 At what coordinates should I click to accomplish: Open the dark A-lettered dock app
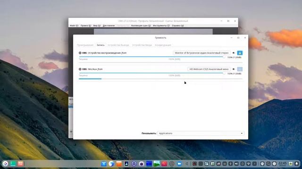pyautogui.click(x=126, y=164)
